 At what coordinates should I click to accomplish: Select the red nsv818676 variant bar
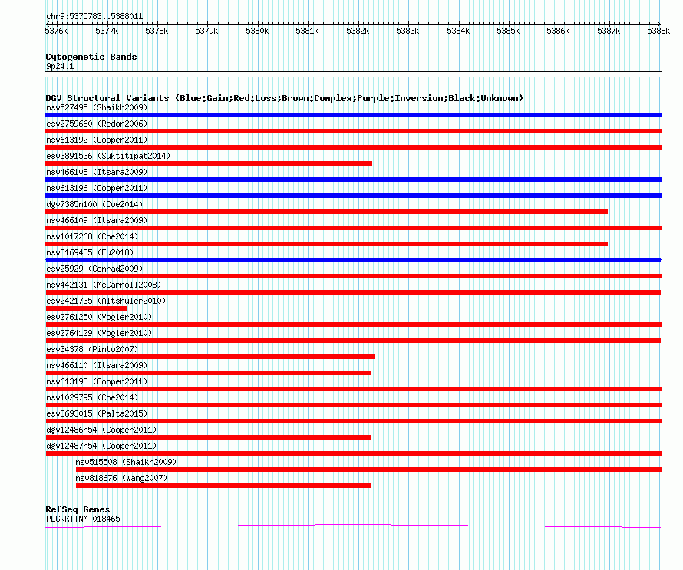(x=223, y=486)
